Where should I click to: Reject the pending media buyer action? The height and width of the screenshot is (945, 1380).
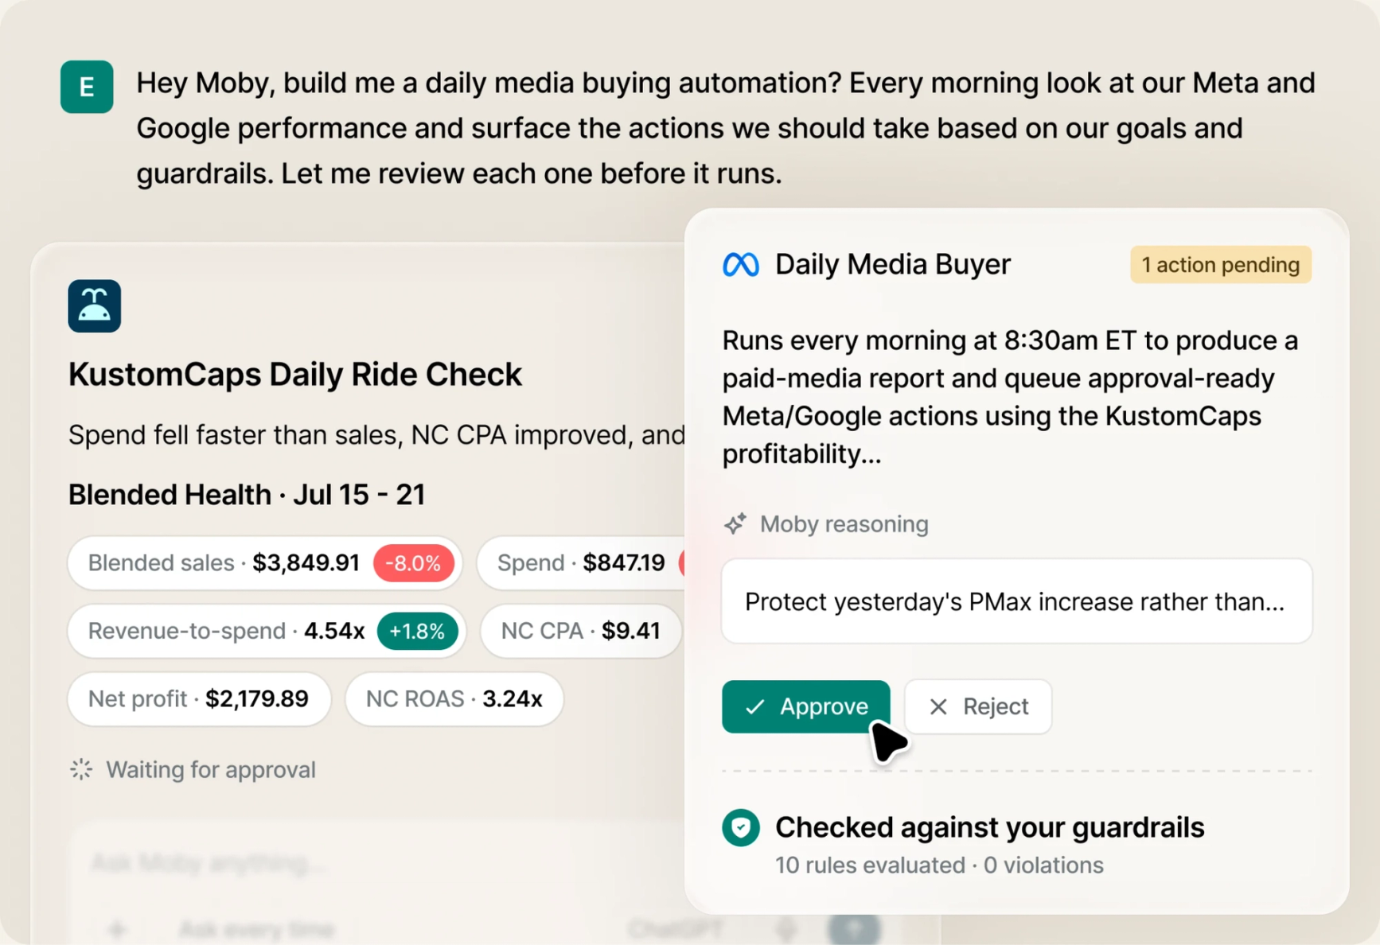[978, 706]
